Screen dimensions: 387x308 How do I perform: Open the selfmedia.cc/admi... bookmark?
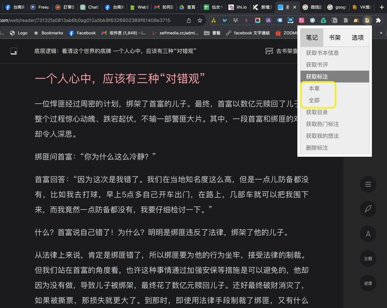click(175, 33)
